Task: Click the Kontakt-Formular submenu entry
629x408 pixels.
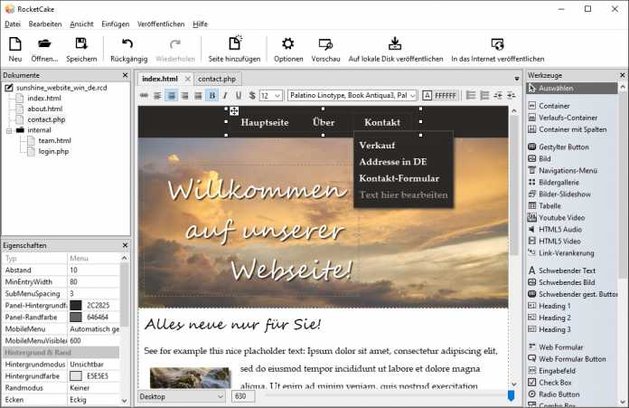Action: coord(399,178)
